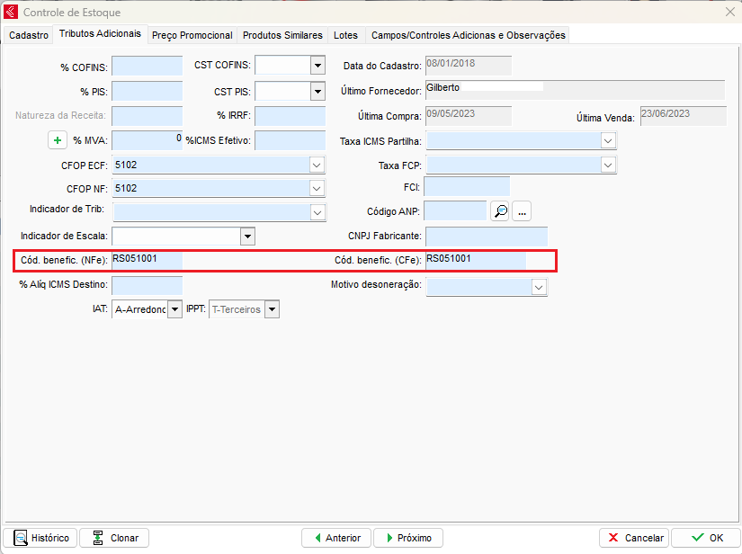Image resolution: width=742 pixels, height=554 pixels.
Task: Go to the Próximo record
Action: 407,538
